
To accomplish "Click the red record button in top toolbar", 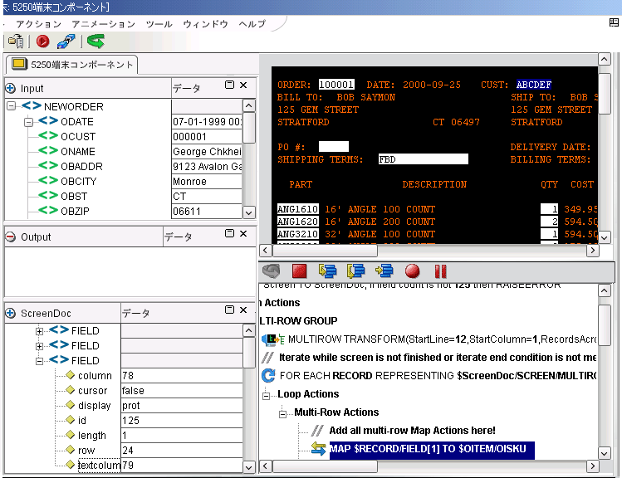I will click(42, 41).
